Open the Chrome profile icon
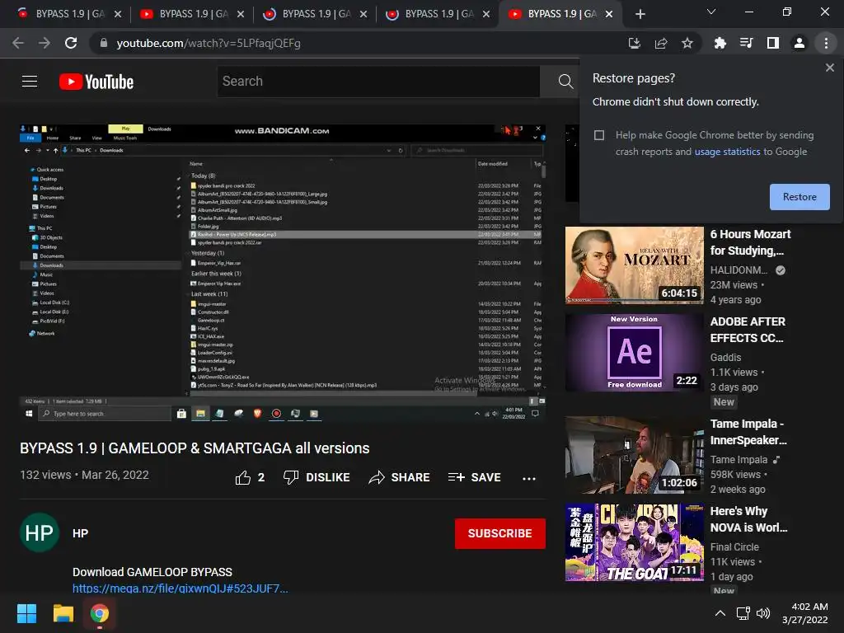Image resolution: width=844 pixels, height=633 pixels. 799,43
